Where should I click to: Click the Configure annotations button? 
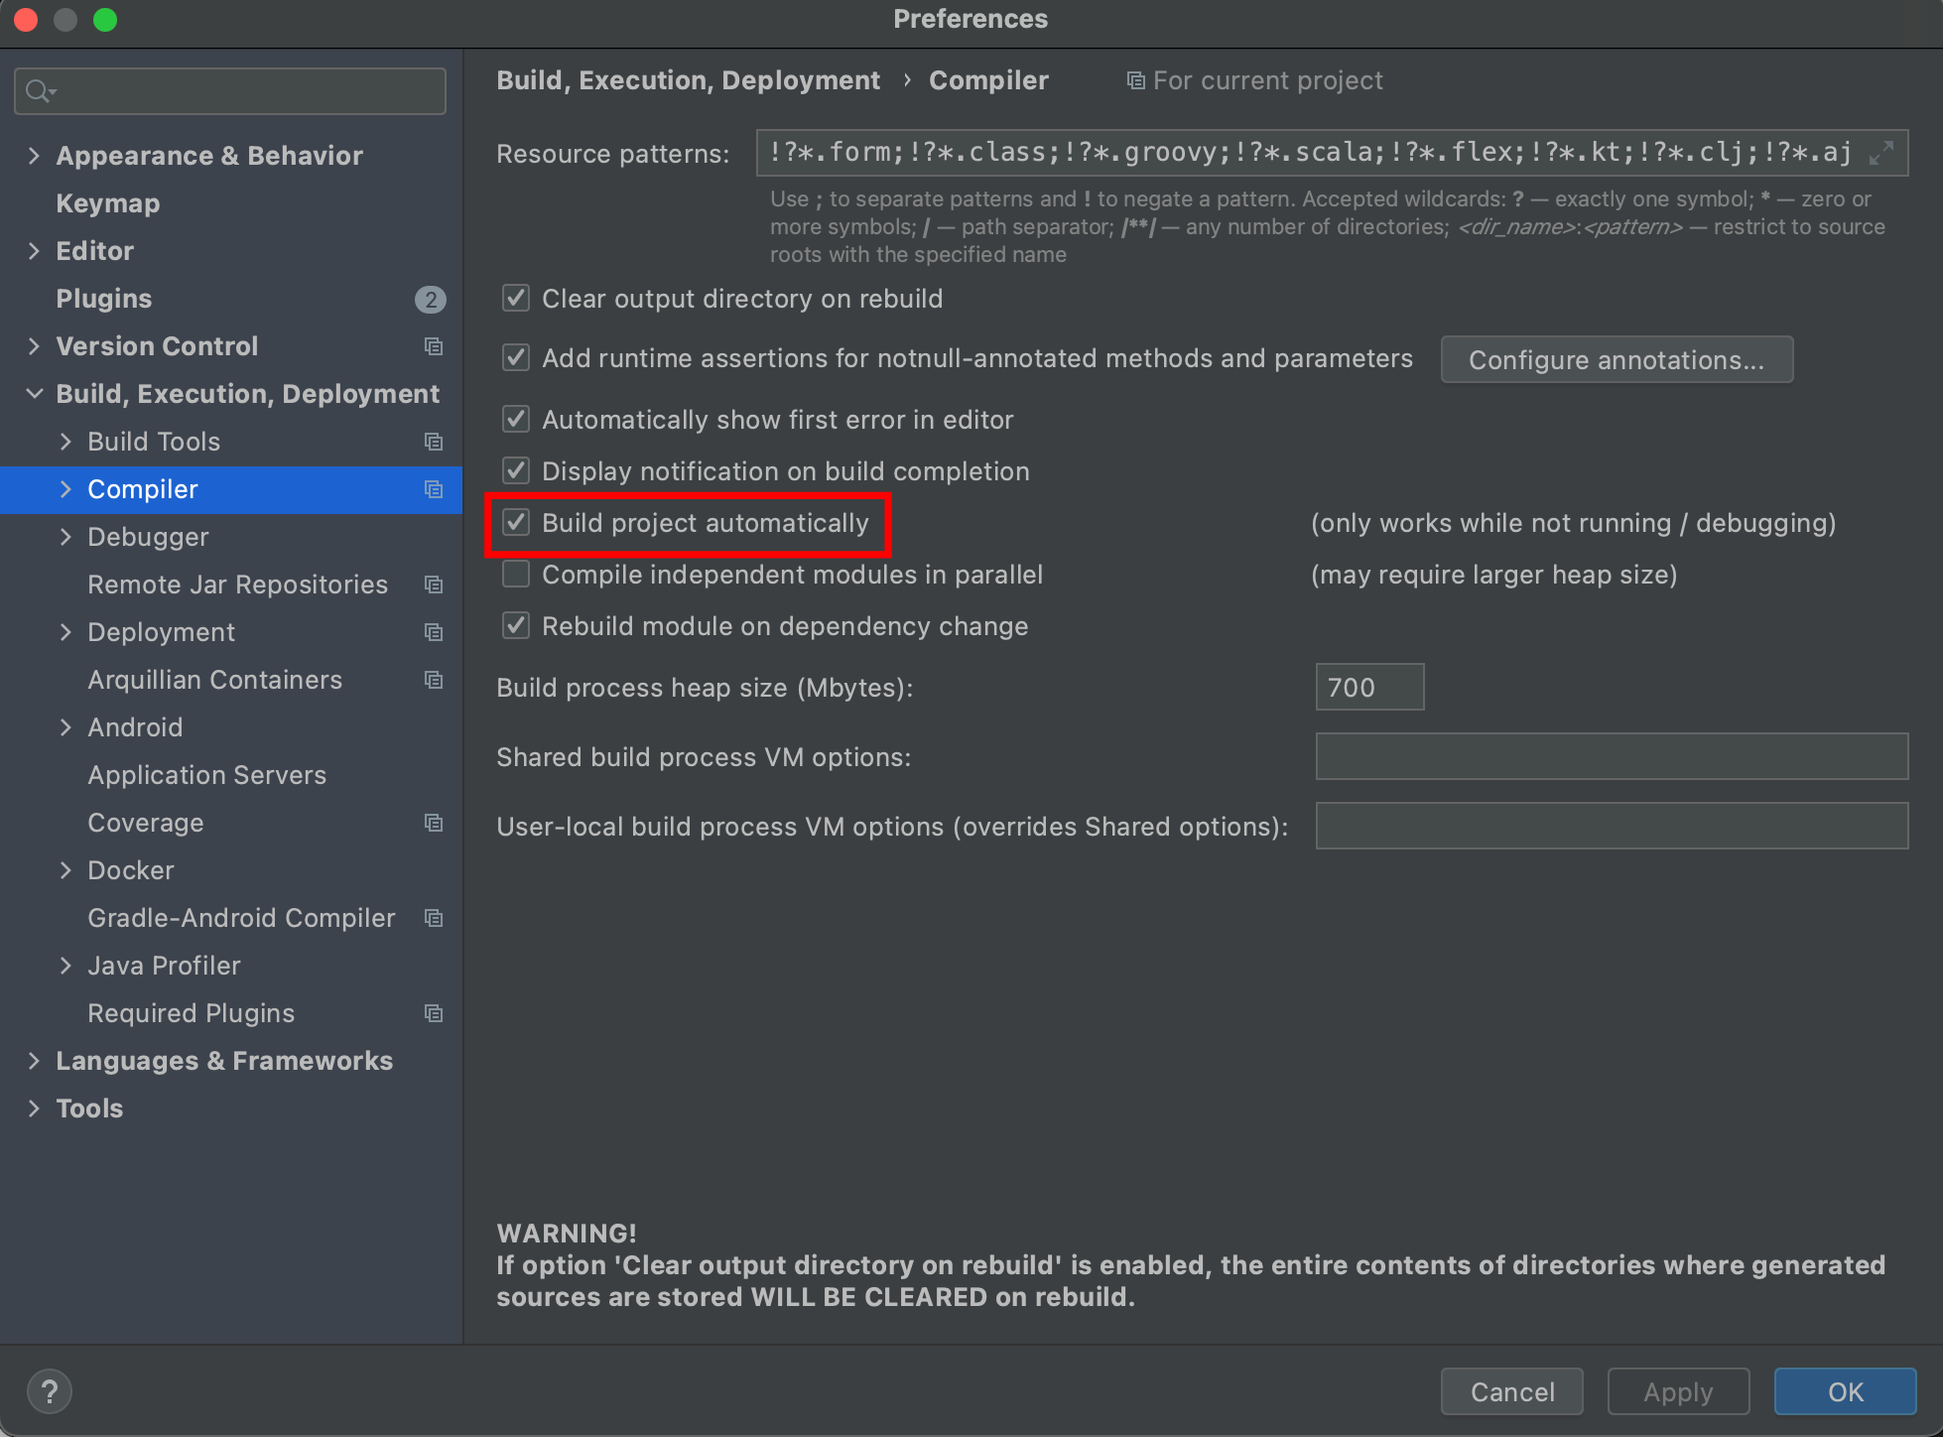1616,359
